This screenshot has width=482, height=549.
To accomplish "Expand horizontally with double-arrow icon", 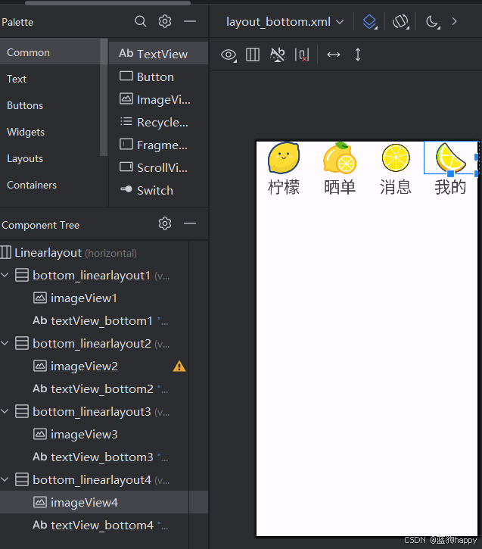I will coord(334,55).
